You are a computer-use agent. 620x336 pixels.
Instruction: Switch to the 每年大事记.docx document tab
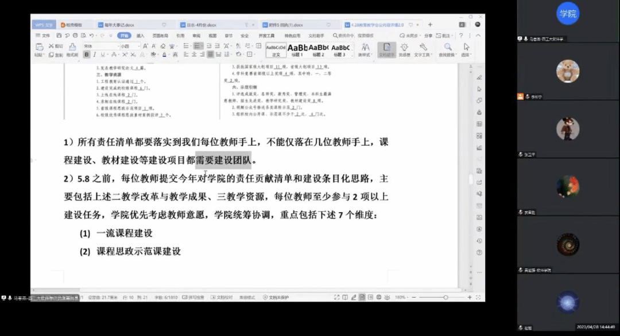coord(120,25)
